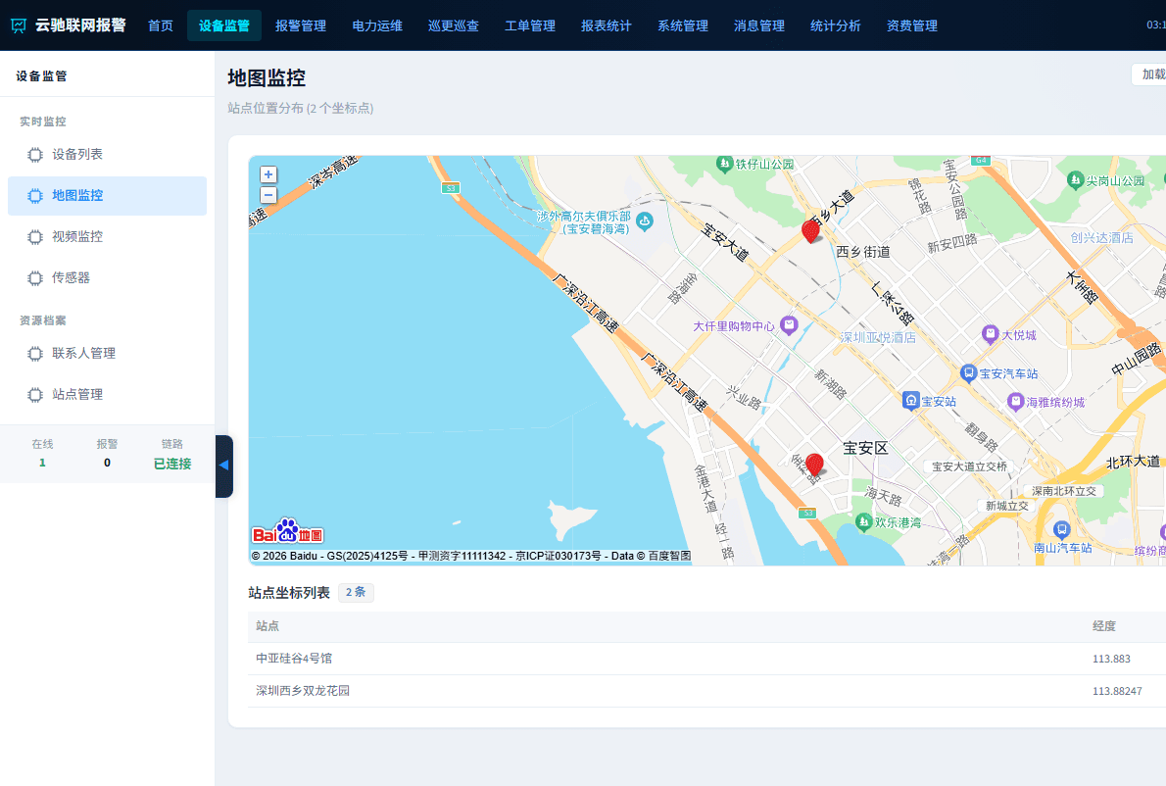
Task: Click the 传感器 chip icon
Action: [35, 278]
